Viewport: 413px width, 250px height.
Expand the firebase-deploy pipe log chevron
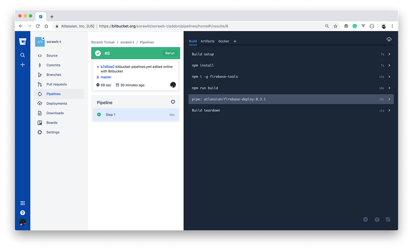click(x=389, y=99)
